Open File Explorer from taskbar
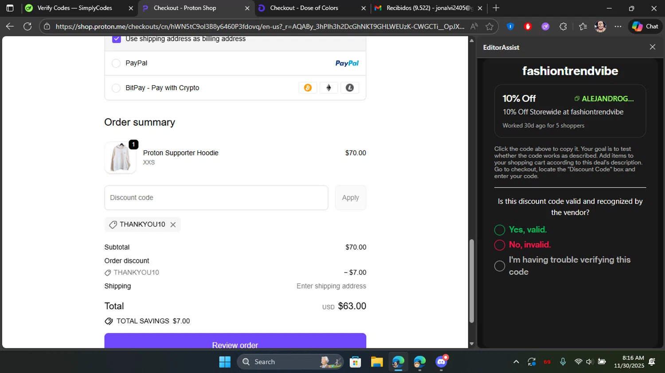Screen dimensions: 665x373 coord(377,362)
